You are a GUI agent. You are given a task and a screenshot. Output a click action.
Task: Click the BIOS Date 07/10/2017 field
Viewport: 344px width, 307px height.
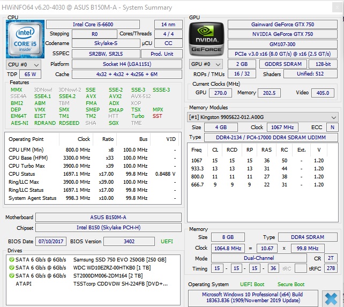tap(51, 242)
